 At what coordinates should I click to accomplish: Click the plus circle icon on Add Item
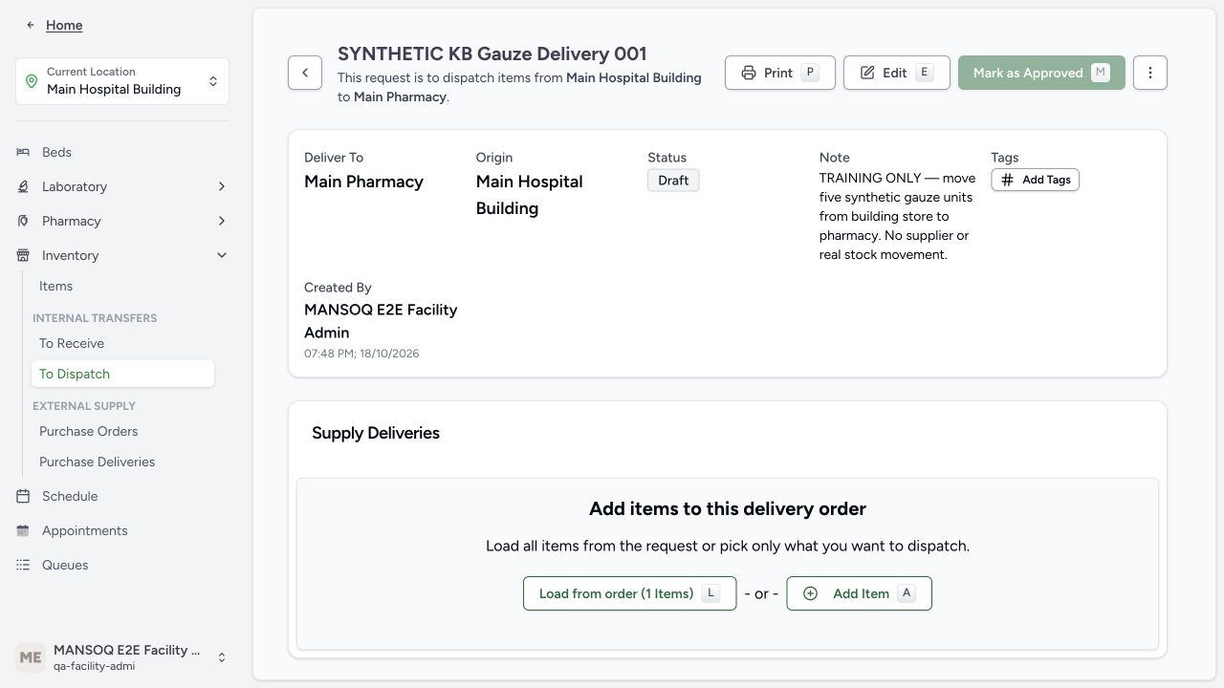(810, 593)
